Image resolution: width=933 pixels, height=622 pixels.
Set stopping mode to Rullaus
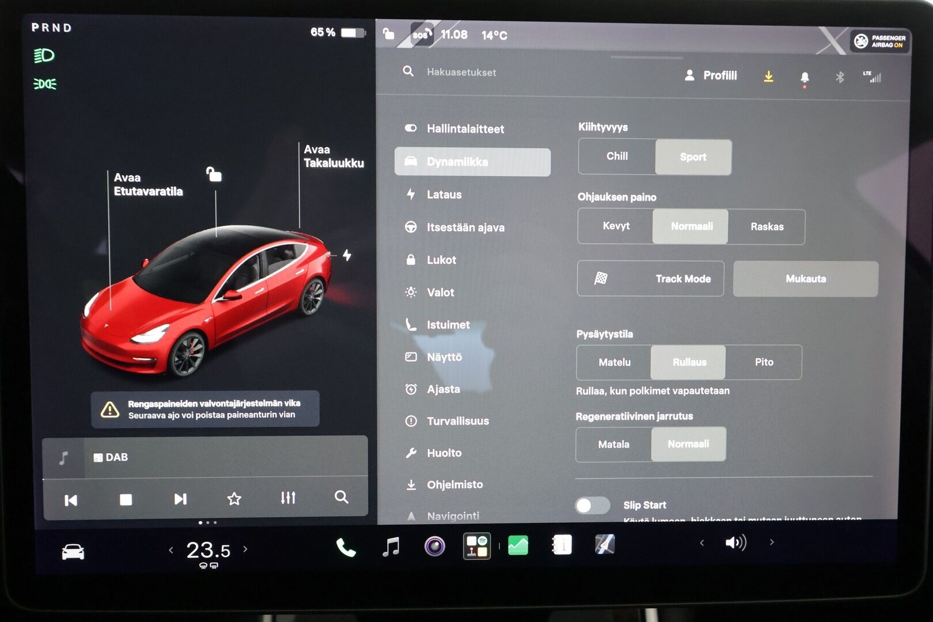pos(688,362)
